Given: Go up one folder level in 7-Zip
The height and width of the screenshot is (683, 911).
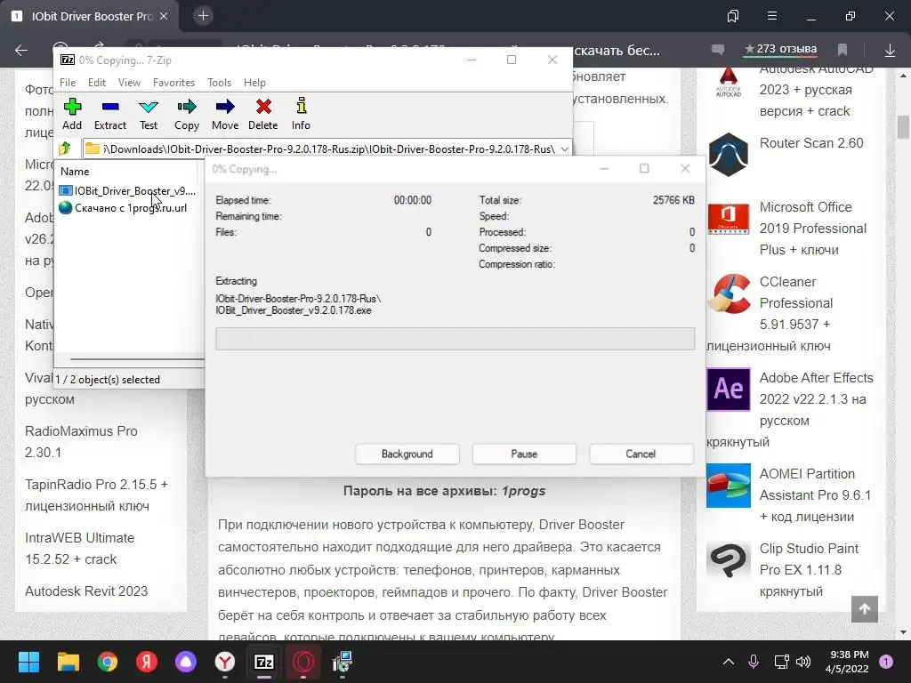Looking at the screenshot, I should [x=65, y=149].
